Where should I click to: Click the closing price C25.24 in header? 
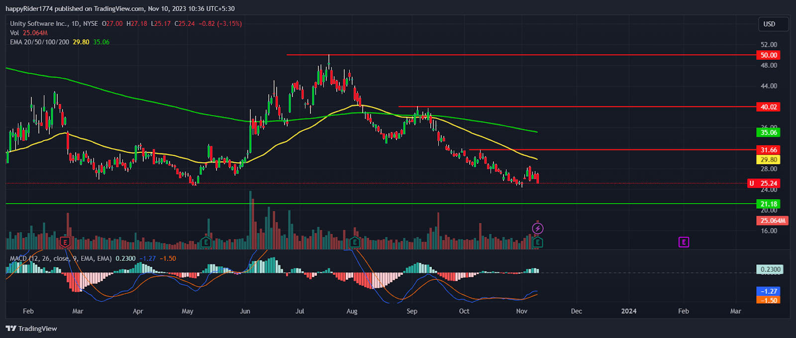coord(185,23)
